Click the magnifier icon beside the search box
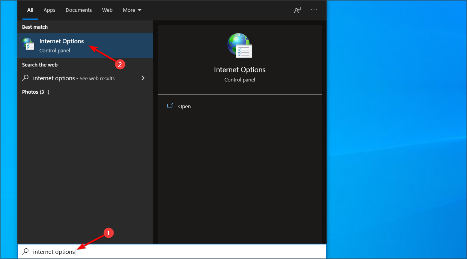467x259 pixels. (25, 252)
